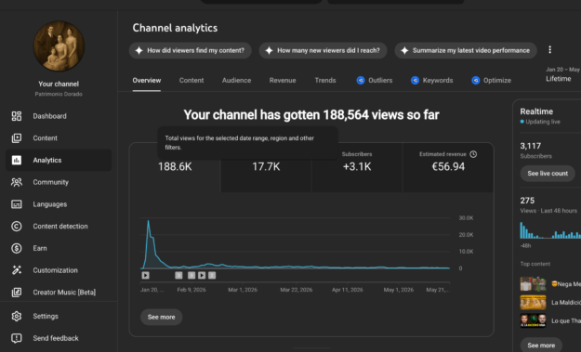Click the play-icon video marker near Feb 9
This screenshot has height=352, width=581.
[202, 276]
